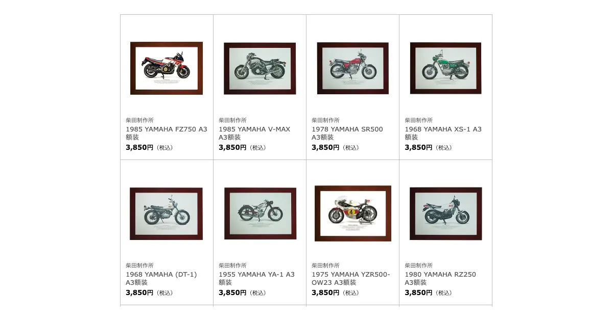Open the 1955 YAMAHA YA-1 framed picture
The height and width of the screenshot is (321, 613).
(x=260, y=213)
